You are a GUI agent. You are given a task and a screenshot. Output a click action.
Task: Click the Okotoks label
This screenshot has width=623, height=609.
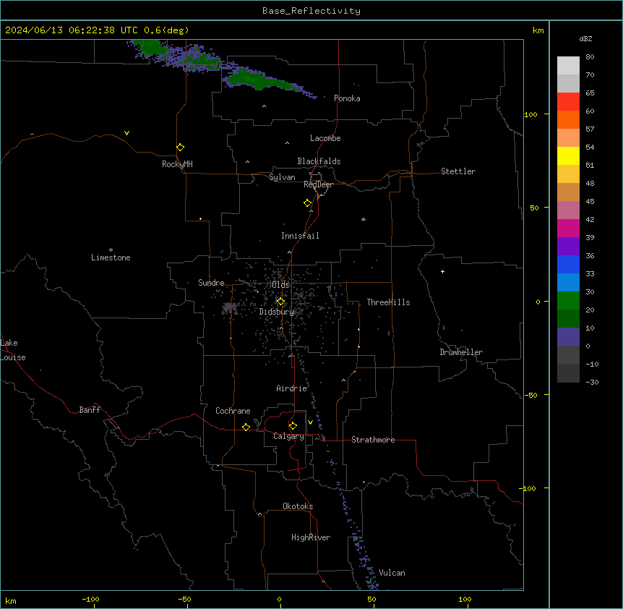coord(298,506)
